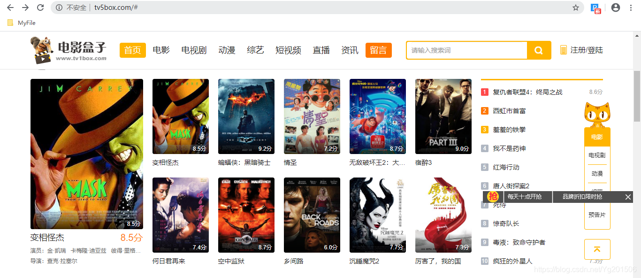This screenshot has height=278, width=641.
Task: Open the 电影 navigation tab
Action: (161, 50)
